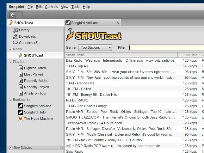Click the Recently Added playlist icon
204x153 pixels.
point(21,81)
